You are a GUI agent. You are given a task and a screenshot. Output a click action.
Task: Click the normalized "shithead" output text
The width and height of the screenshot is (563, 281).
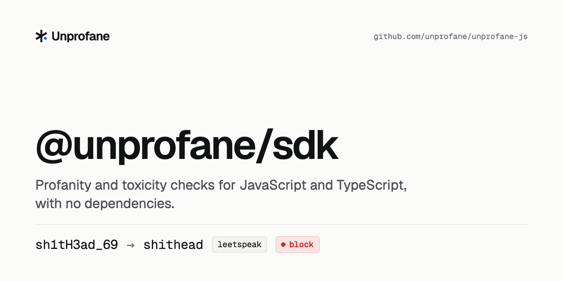pyautogui.click(x=173, y=245)
